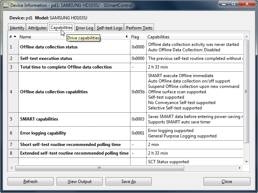Click the Flag column header

[x=138, y=37]
